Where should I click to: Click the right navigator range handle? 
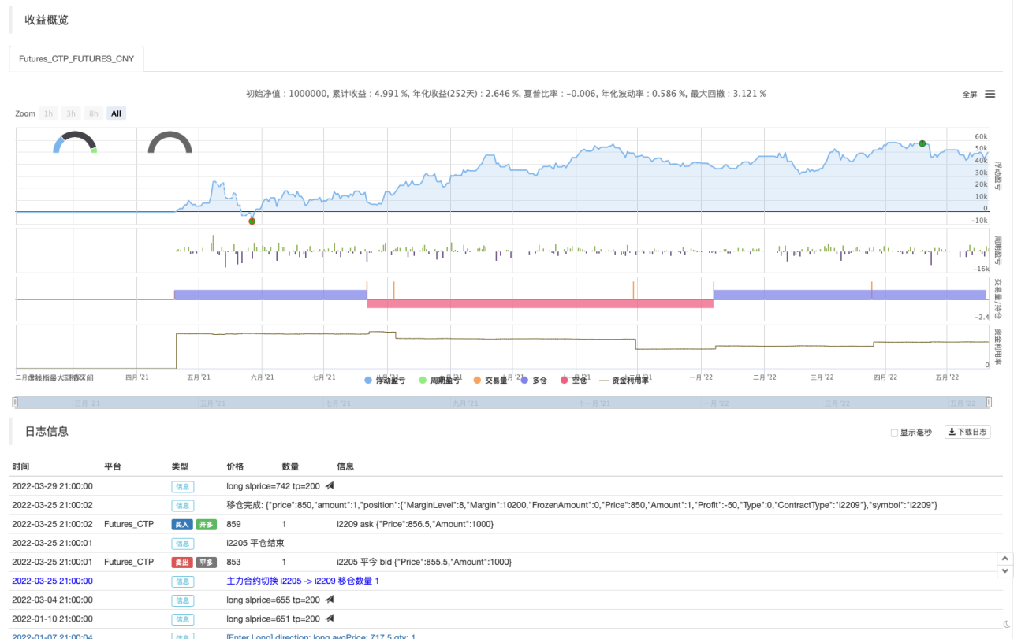click(989, 403)
